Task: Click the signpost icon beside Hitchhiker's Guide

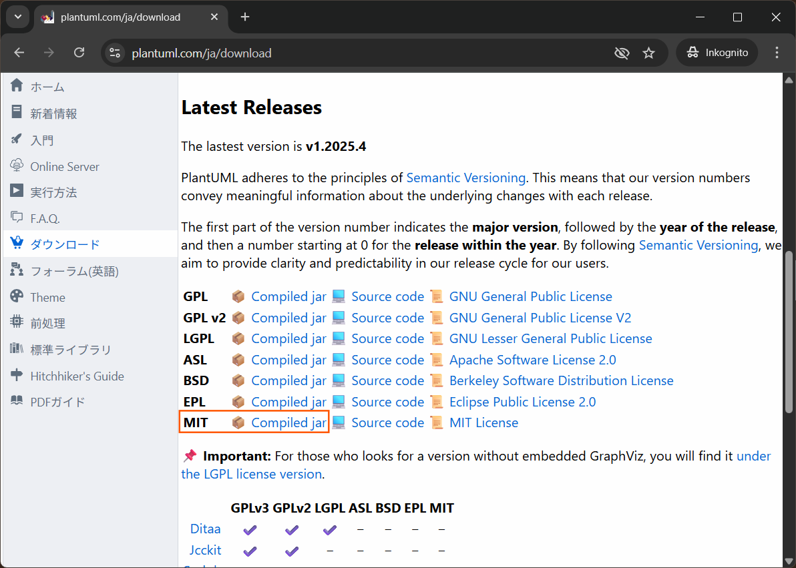Action: click(17, 374)
